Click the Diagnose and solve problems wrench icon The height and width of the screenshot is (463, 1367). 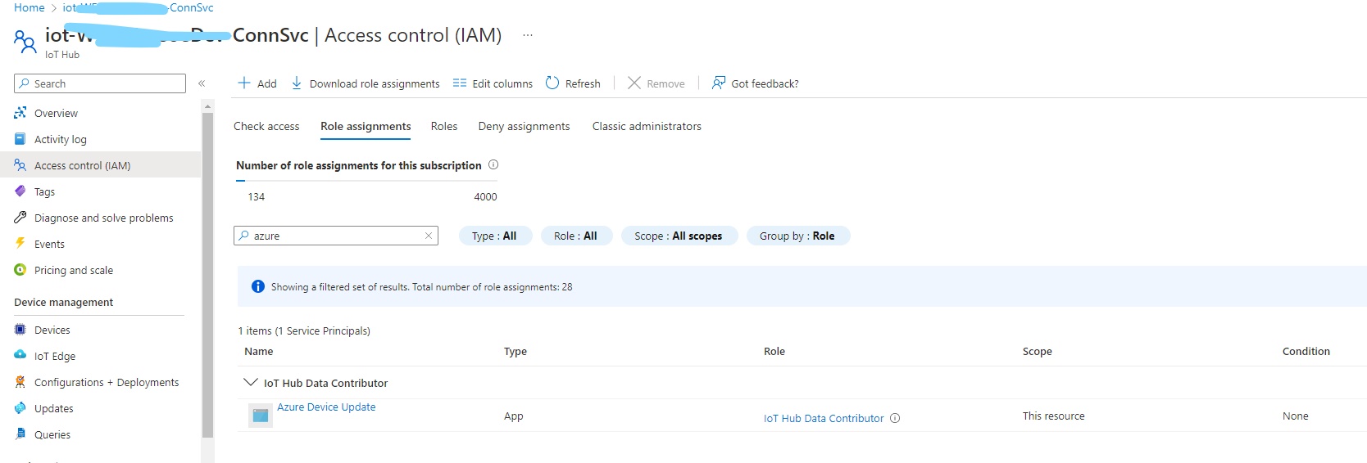(20, 218)
